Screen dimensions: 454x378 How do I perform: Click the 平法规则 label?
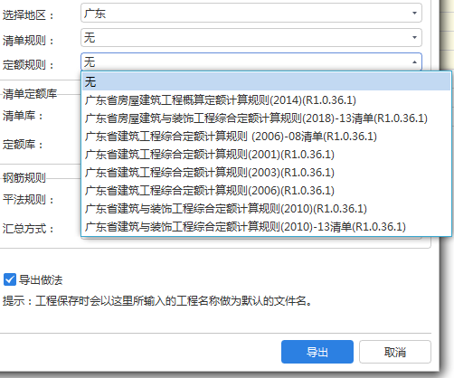[x=28, y=200]
